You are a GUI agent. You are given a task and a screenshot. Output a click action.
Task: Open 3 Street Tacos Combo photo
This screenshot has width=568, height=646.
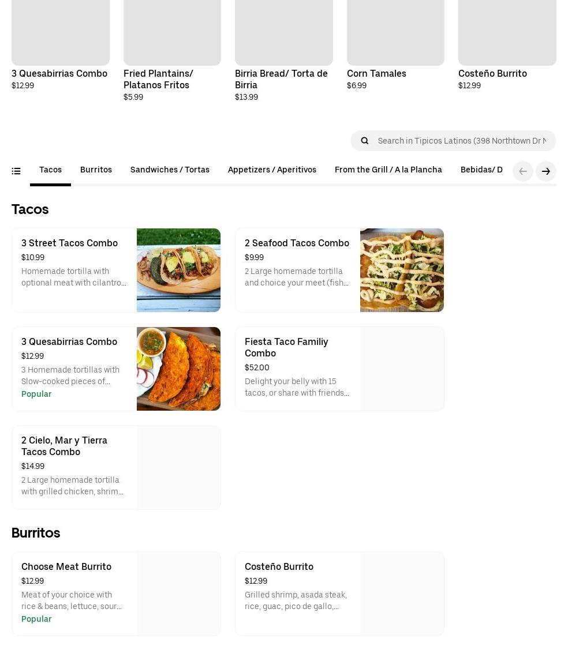pyautogui.click(x=178, y=271)
